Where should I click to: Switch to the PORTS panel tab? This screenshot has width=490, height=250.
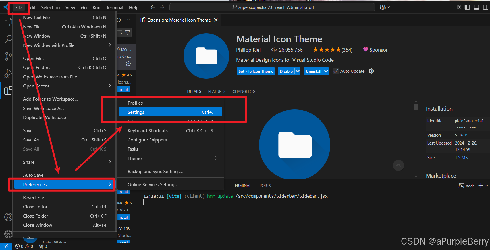tap(265, 186)
